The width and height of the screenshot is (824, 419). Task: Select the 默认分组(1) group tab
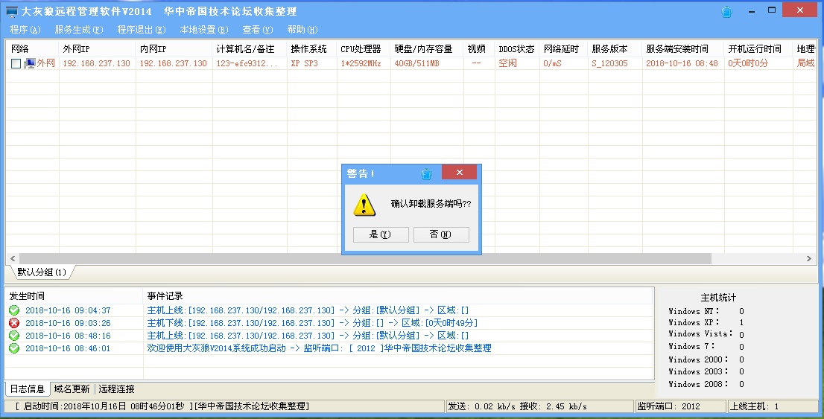coord(42,272)
